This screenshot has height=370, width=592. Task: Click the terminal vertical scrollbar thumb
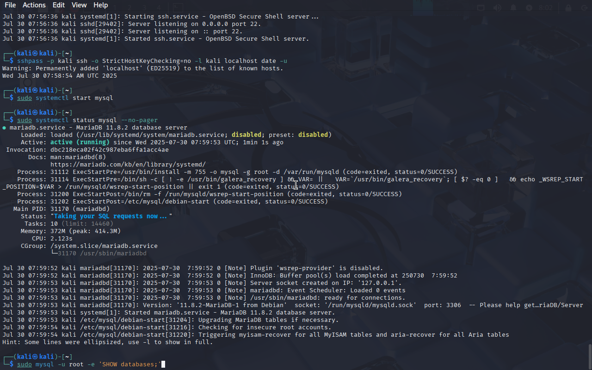click(590, 356)
